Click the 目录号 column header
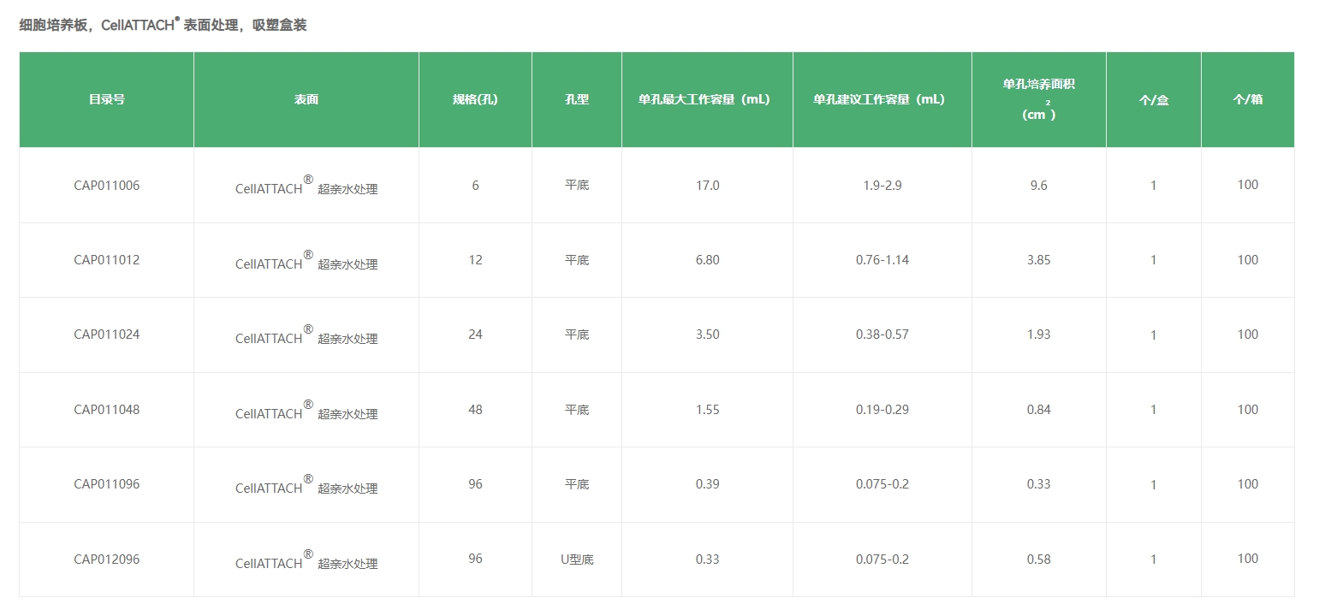Image resolution: width=1331 pixels, height=604 pixels. 105,99
